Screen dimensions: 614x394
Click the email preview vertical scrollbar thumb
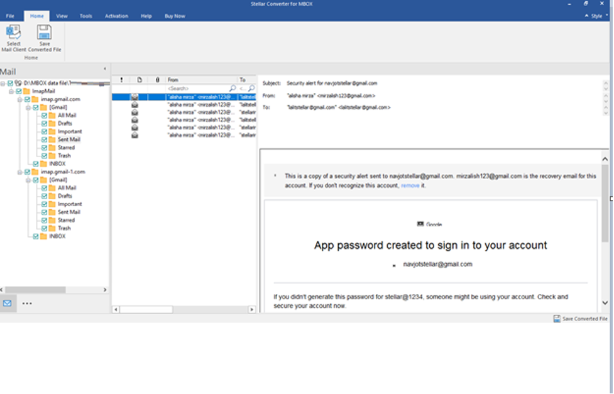point(605,203)
